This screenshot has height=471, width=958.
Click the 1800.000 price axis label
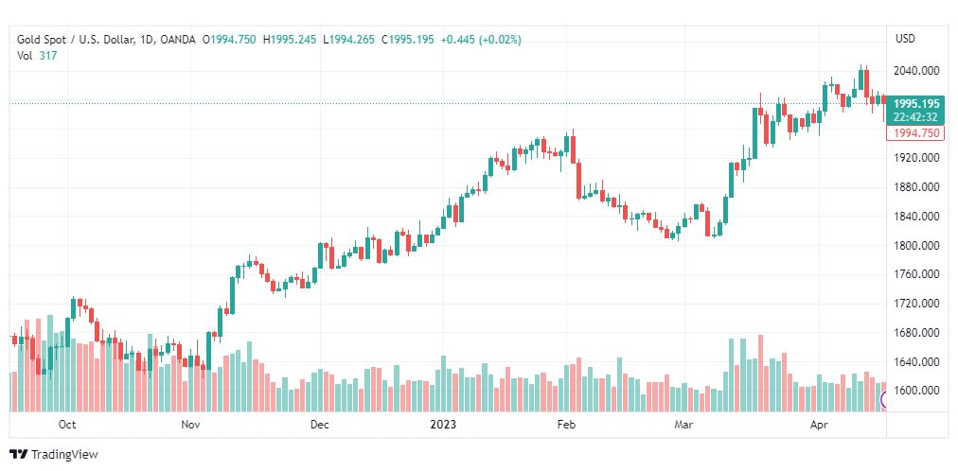[x=916, y=246]
